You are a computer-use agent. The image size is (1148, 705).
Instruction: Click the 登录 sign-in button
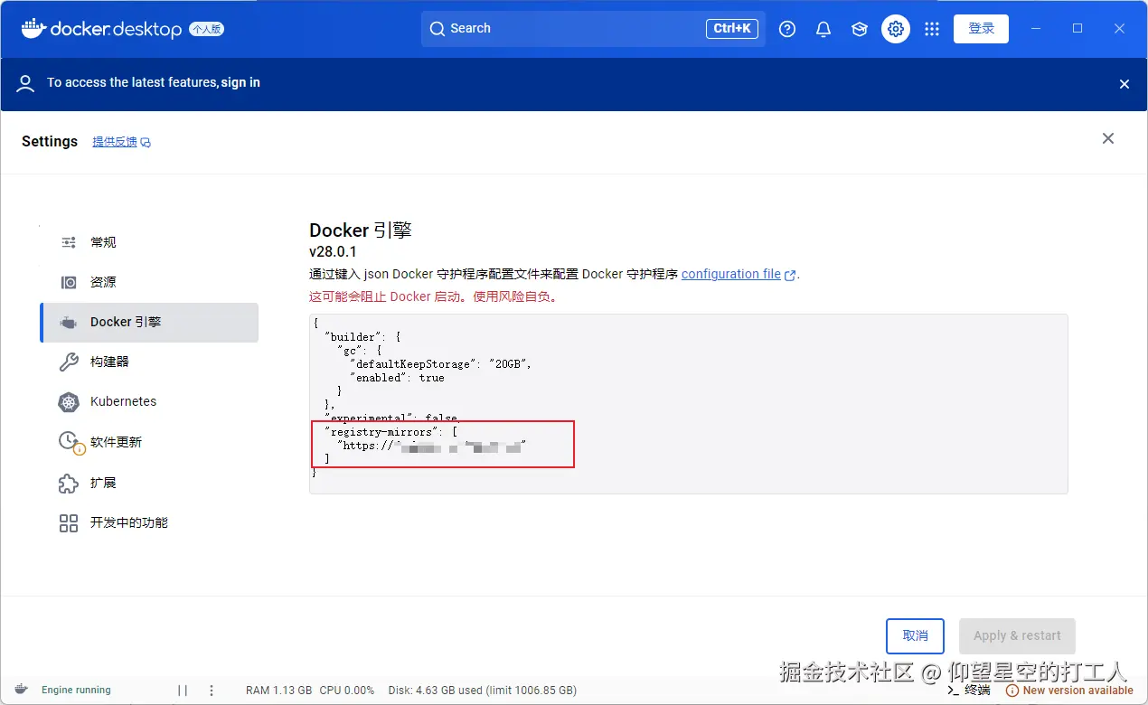pyautogui.click(x=982, y=29)
